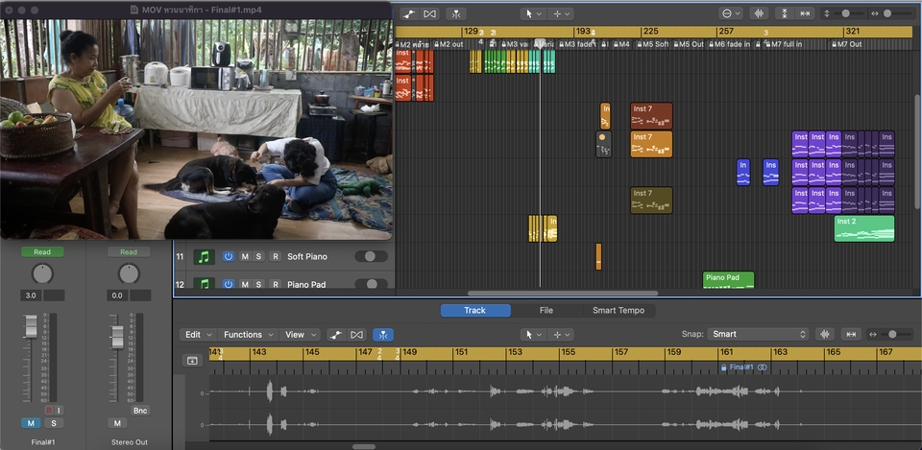The height and width of the screenshot is (450, 922).
Task: Click Read automation button on Final#1 channel
Action: 42,252
